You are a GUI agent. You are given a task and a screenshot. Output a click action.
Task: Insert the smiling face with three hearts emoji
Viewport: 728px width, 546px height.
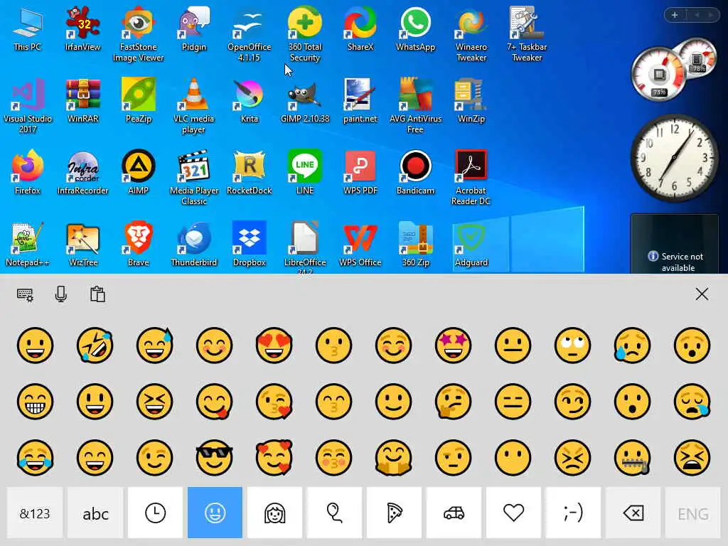pos(274,458)
